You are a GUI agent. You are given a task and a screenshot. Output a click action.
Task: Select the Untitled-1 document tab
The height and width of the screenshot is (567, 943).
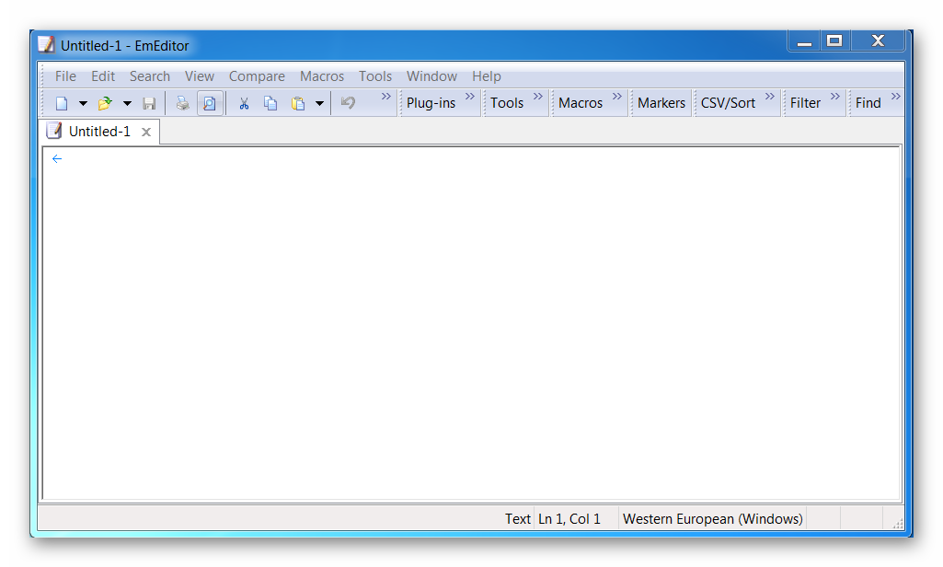[100, 132]
